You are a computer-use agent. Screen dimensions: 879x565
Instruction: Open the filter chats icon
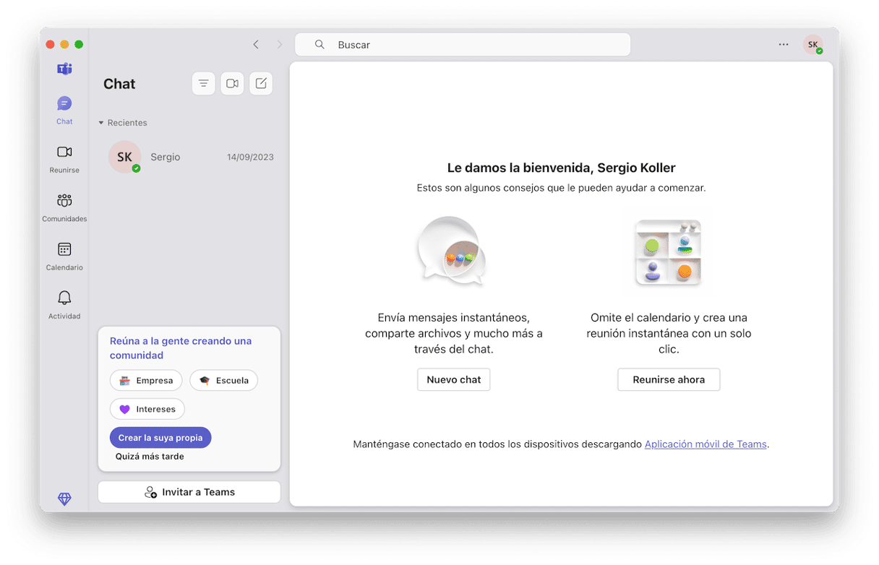click(x=203, y=84)
